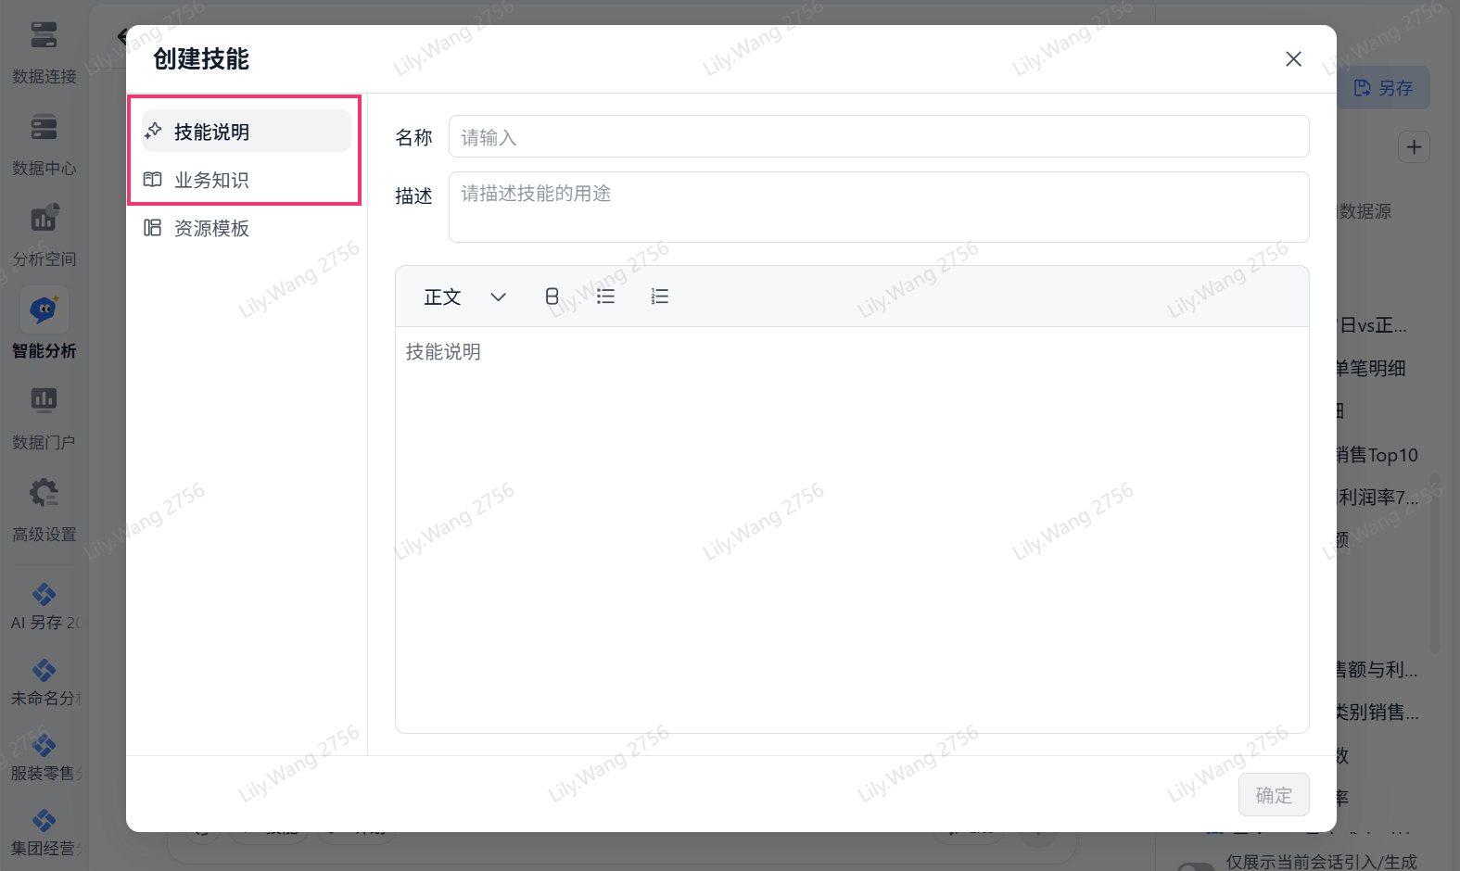Insert a bulleted list in the editor
The image size is (1460, 871).
coord(606,297)
